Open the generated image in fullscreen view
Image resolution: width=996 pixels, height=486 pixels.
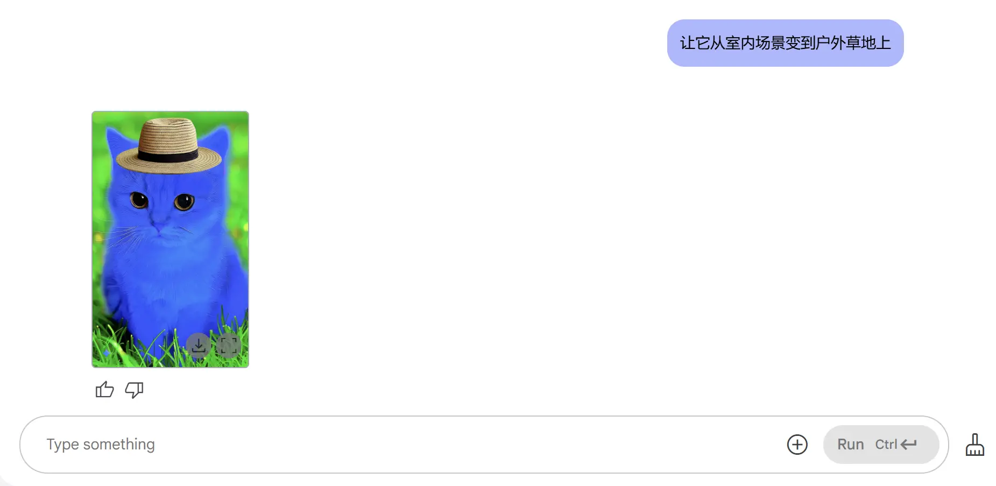[229, 346]
